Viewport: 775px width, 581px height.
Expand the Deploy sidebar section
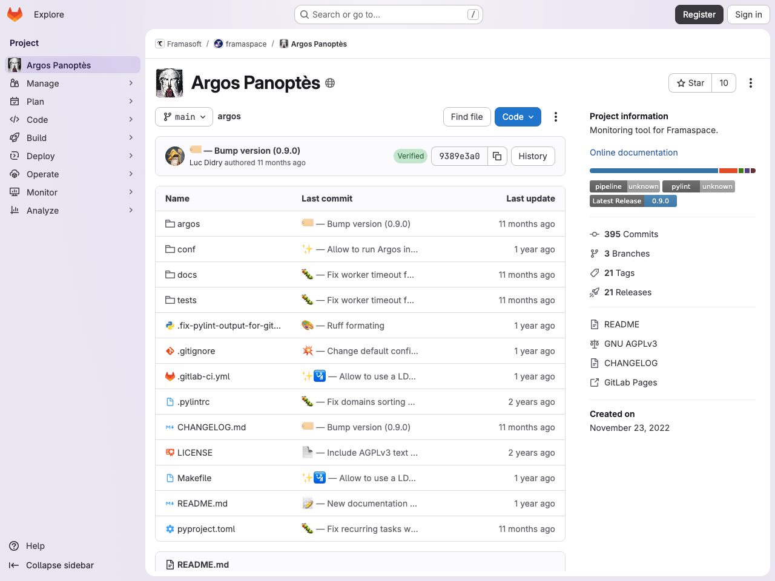41,156
